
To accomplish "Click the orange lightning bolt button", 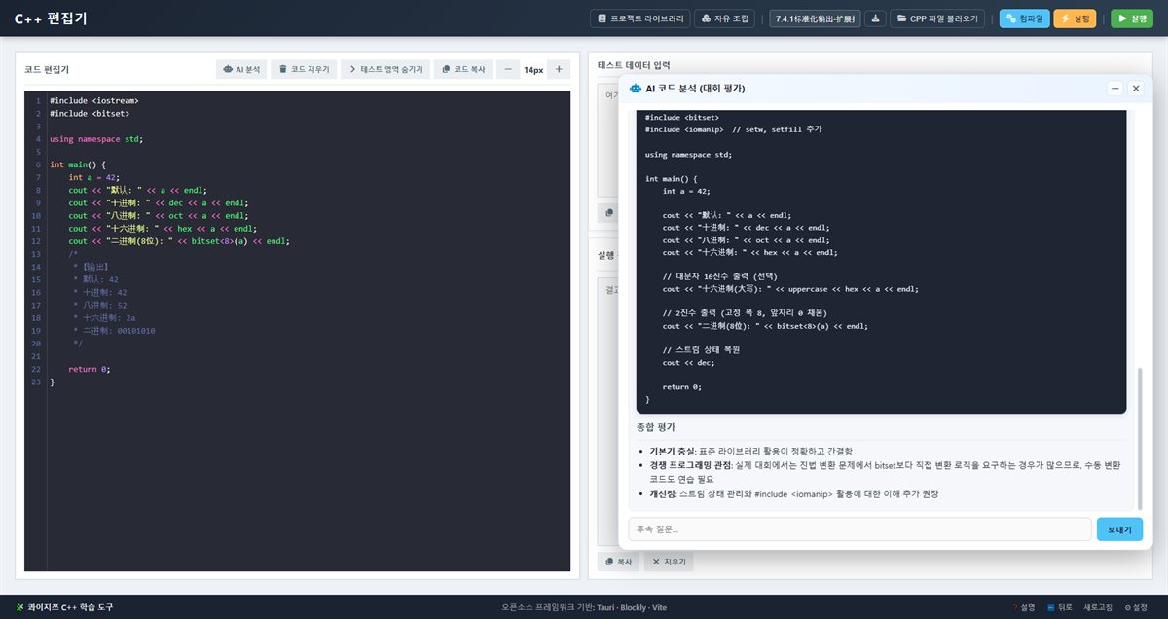I will (1075, 18).
